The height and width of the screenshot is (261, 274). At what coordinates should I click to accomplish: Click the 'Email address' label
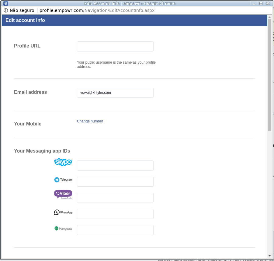click(30, 92)
